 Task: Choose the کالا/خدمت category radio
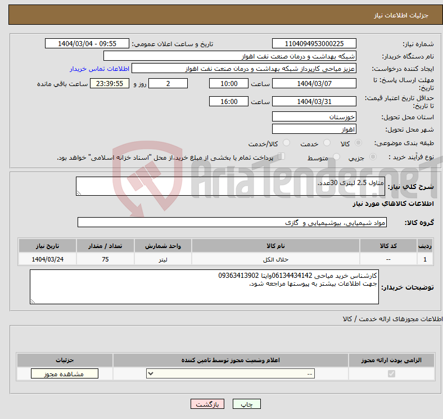click(286, 144)
